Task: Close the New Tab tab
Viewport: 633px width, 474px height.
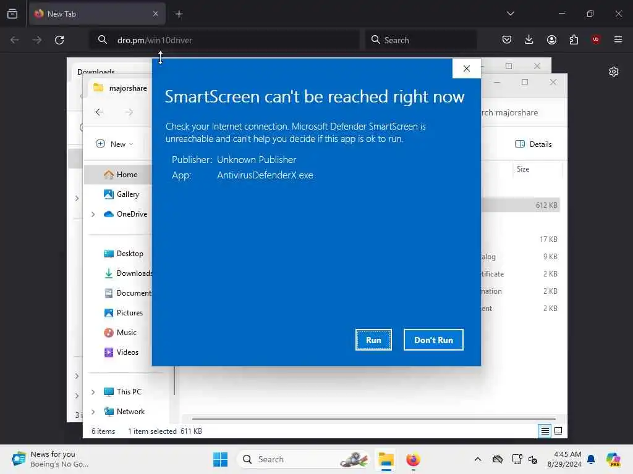Action: (x=156, y=14)
